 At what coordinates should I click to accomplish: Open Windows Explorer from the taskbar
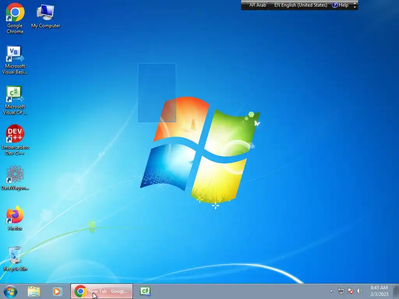[x=34, y=291]
